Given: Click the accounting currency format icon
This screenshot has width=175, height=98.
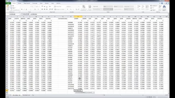Looking at the screenshot, I should [68, 9].
